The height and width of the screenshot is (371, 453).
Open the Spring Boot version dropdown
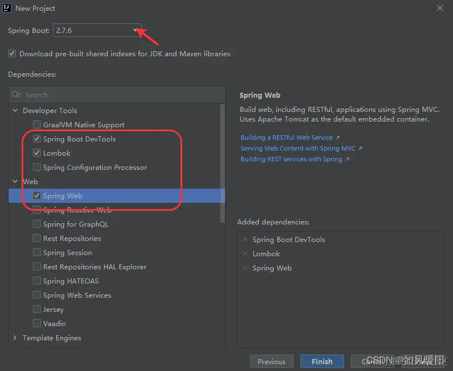[97, 30]
